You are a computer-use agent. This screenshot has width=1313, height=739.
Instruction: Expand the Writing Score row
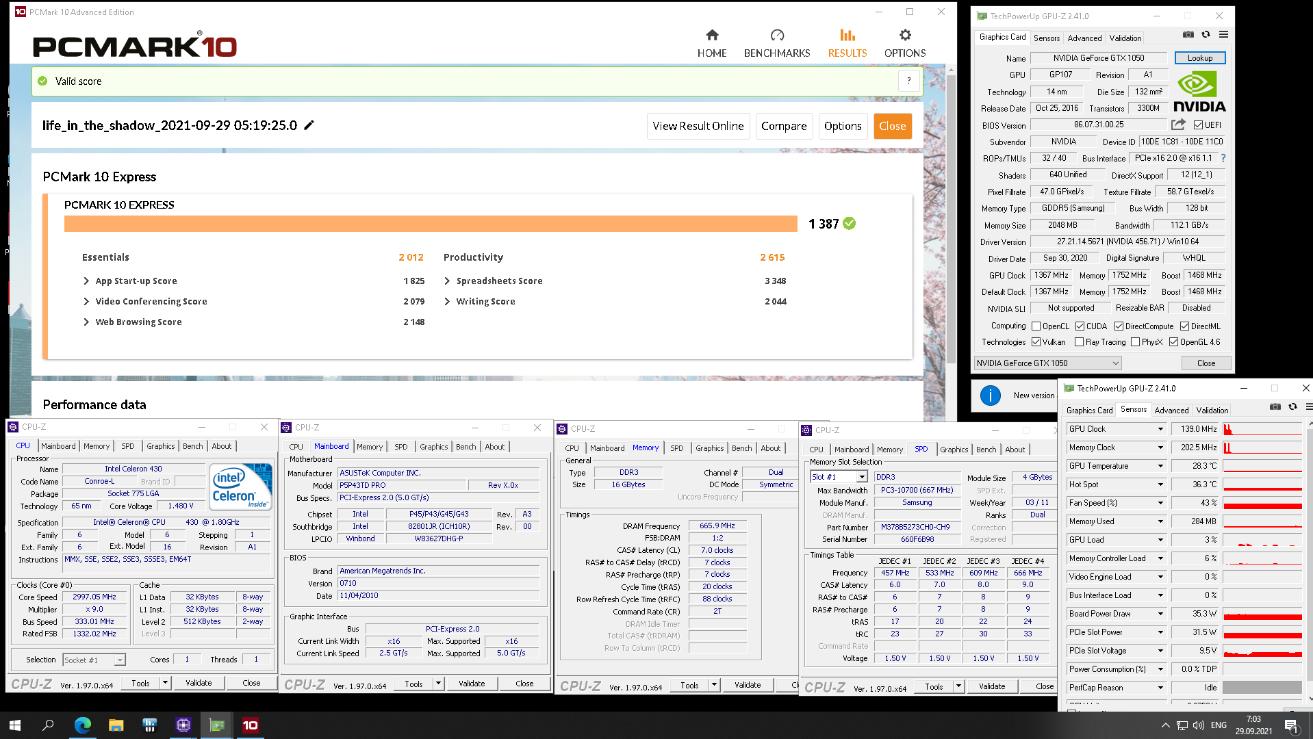pos(447,302)
